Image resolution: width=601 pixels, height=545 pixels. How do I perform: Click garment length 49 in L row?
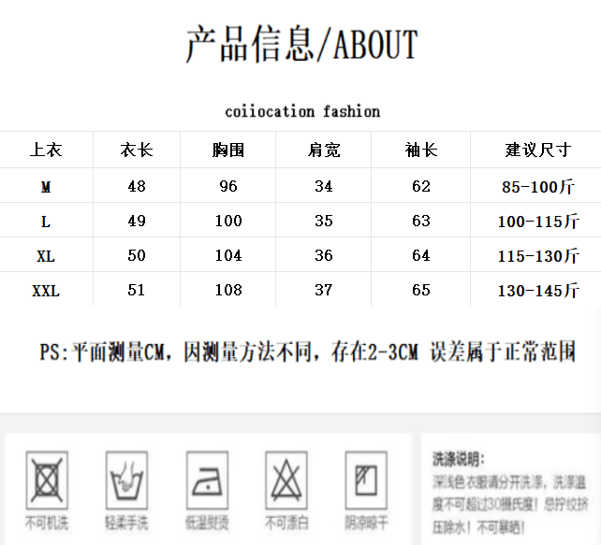coord(137,221)
